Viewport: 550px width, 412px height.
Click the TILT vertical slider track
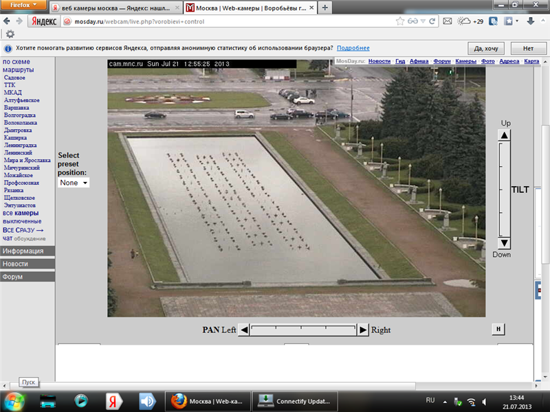[504, 190]
